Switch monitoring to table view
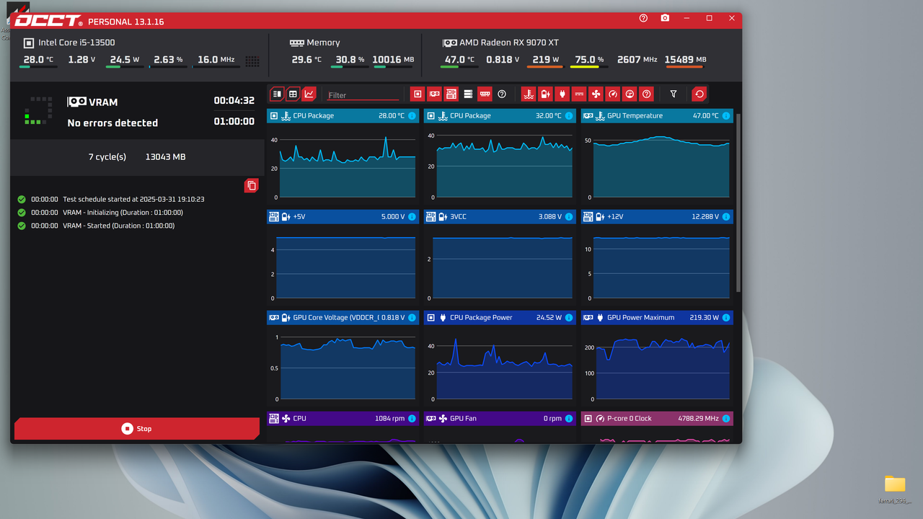The image size is (923, 519). 293,94
